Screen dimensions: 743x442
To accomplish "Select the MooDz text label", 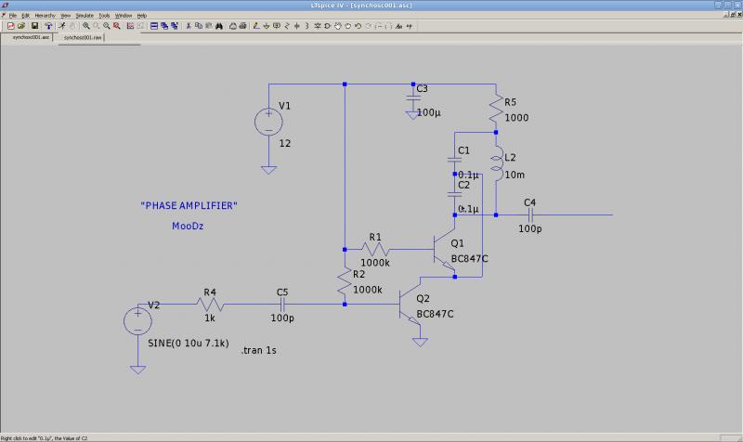I will coord(188,226).
